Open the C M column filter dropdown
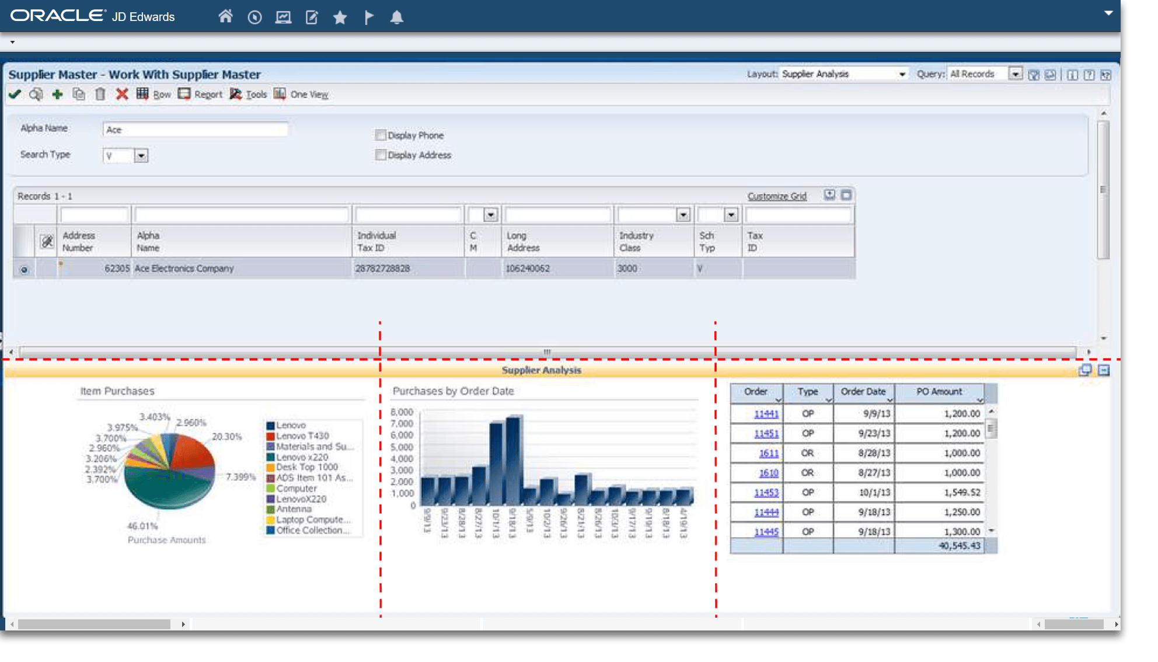The height and width of the screenshot is (662, 1158). (x=491, y=215)
